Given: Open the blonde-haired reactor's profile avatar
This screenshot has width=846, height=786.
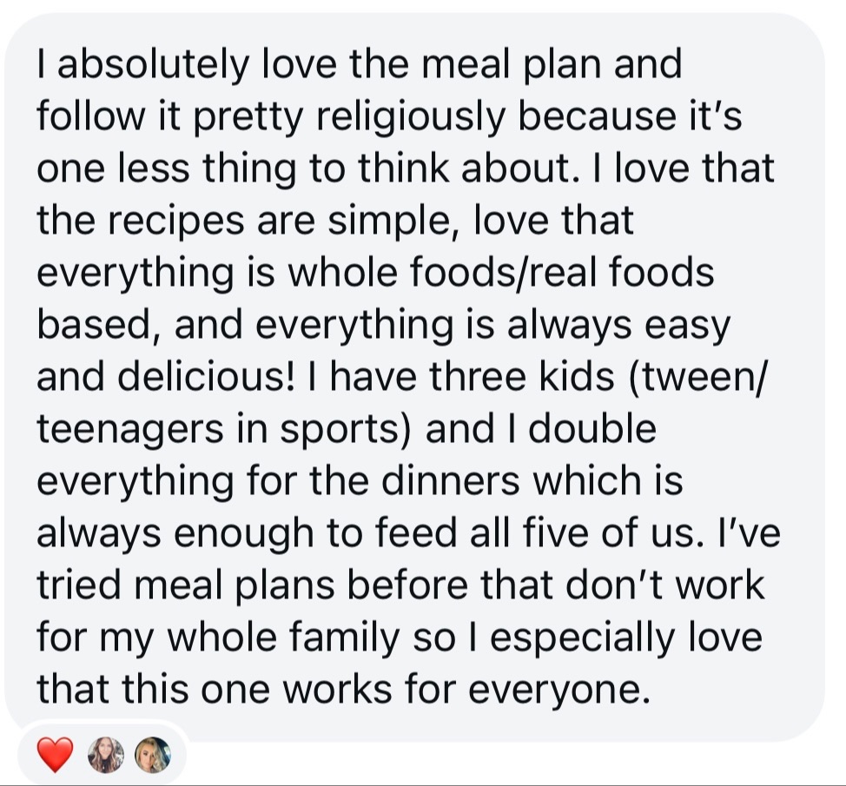Looking at the screenshot, I should point(153,755).
